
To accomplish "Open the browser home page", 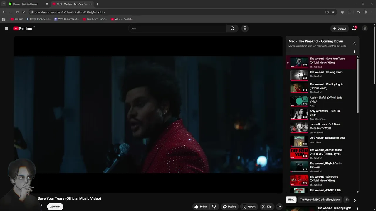I will [24, 12].
